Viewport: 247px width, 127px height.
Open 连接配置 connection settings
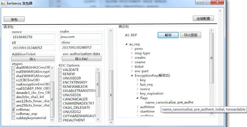[203, 19]
